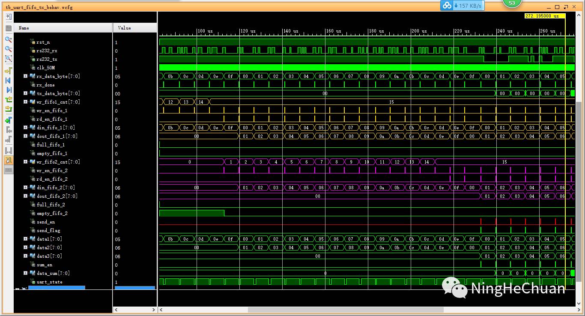Click the Zoom Fit icon

[8, 59]
